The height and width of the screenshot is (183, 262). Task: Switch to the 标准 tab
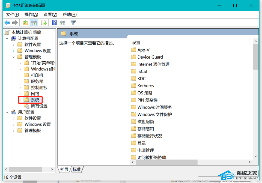77,169
